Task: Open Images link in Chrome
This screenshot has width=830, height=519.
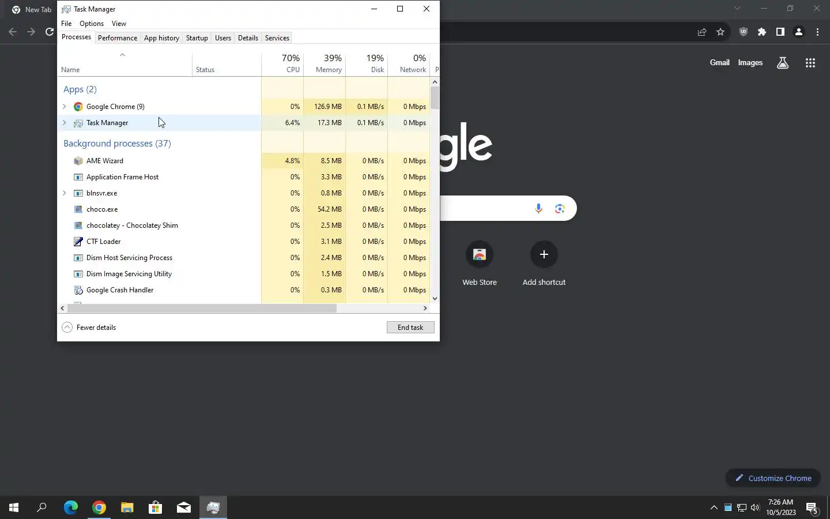Action: coord(750,63)
